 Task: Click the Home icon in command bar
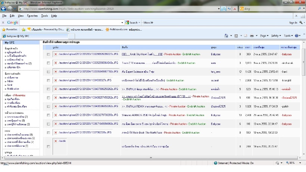[226, 36]
